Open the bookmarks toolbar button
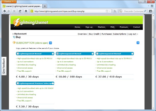This screenshot has width=156, height=111. click(151, 11)
